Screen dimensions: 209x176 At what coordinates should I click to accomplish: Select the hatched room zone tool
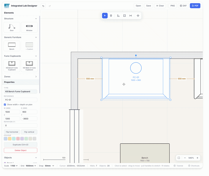pos(125,16)
